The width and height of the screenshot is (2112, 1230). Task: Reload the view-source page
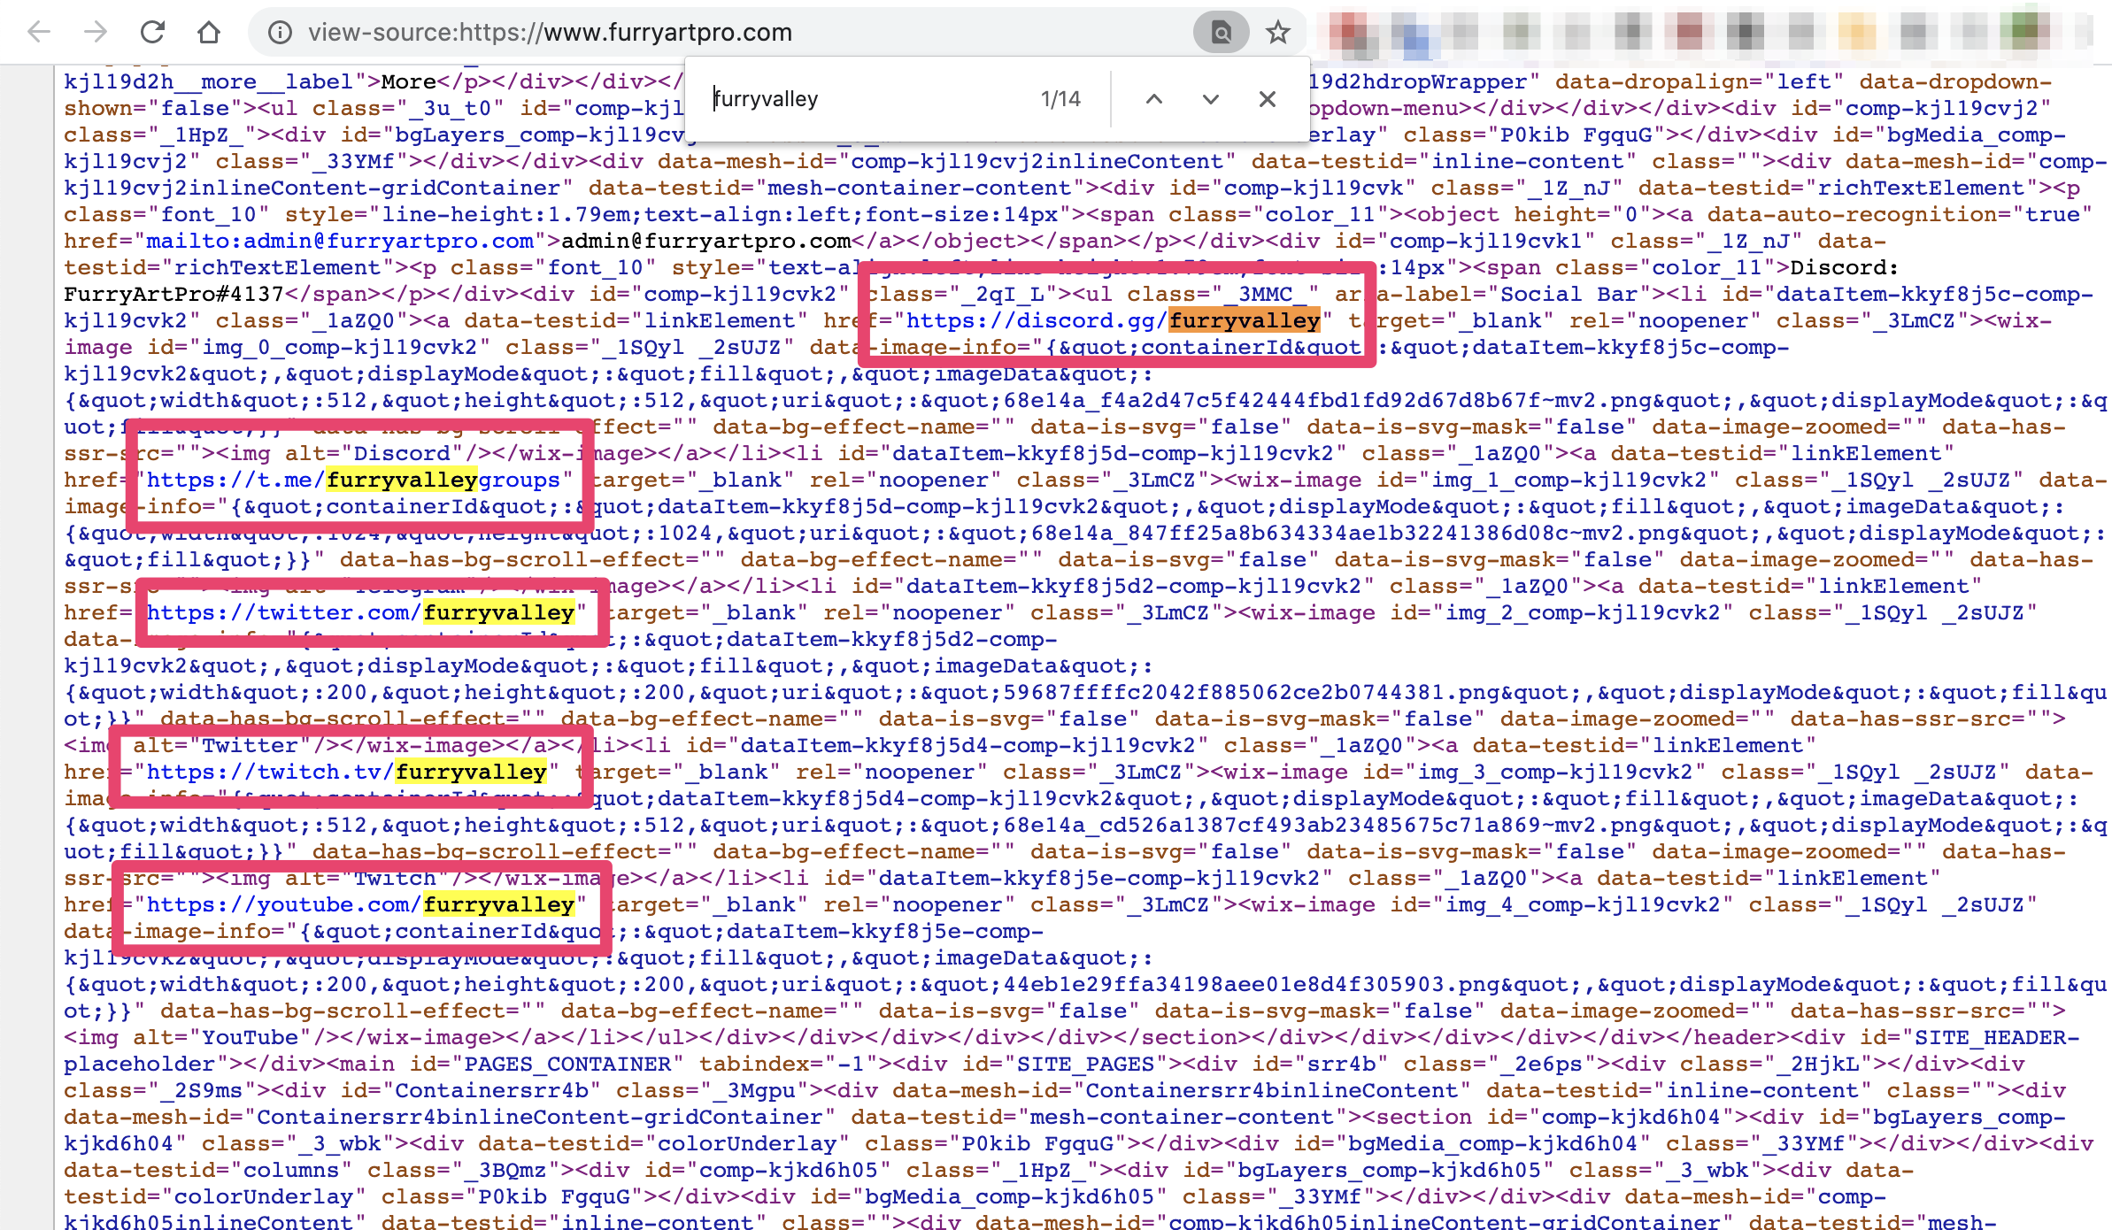152,33
